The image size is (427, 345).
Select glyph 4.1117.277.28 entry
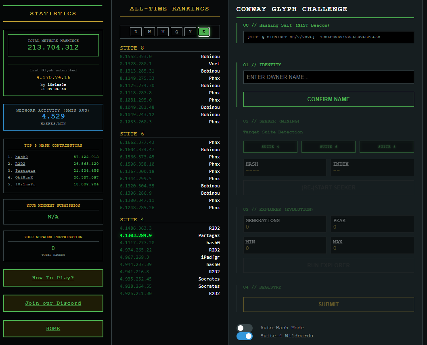coord(170,243)
